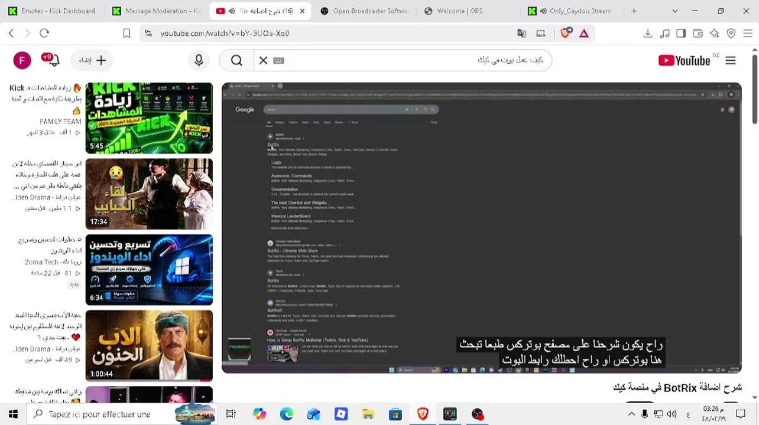Open the Kick views video thumbnail (5:45)

149,118
